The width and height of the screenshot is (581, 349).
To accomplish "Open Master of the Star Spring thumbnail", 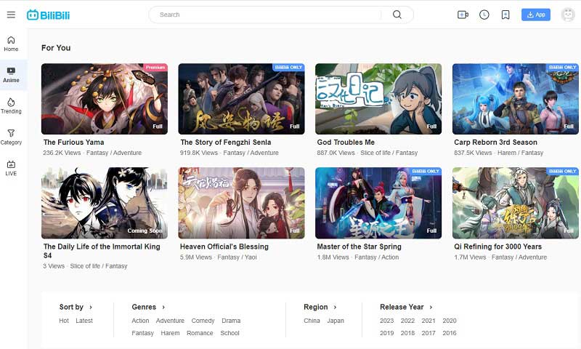I will 378,203.
